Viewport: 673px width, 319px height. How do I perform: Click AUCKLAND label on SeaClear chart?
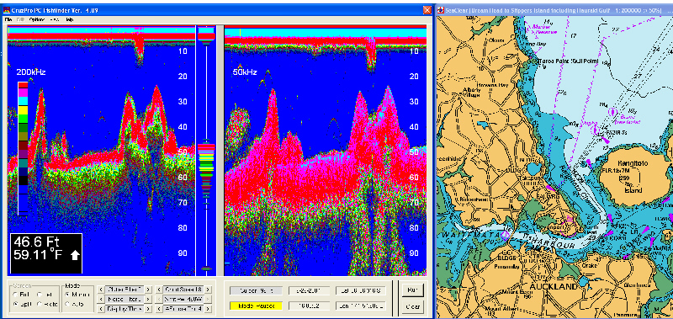554,286
